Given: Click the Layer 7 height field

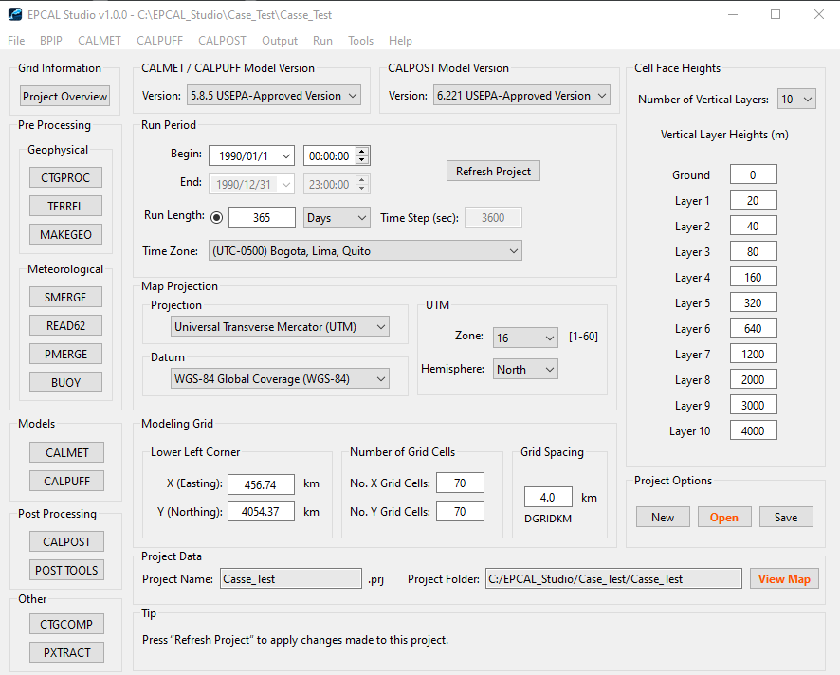Looking at the screenshot, I should pos(753,355).
